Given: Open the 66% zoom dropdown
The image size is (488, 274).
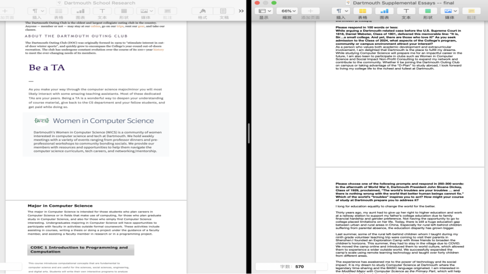Looking at the screenshot, I should [289, 11].
